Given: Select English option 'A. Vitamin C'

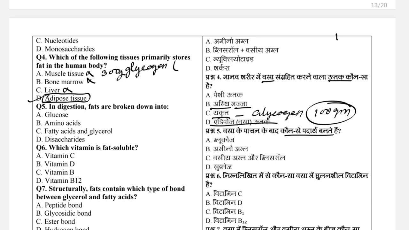Looking at the screenshot, I should pyautogui.click(x=56, y=156).
